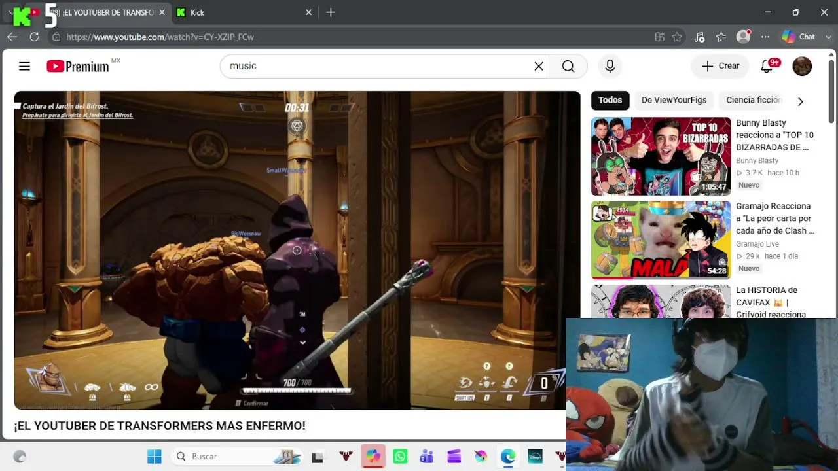Image resolution: width=838 pixels, height=471 pixels.
Task: Open Task View on taskbar
Action: tap(317, 457)
